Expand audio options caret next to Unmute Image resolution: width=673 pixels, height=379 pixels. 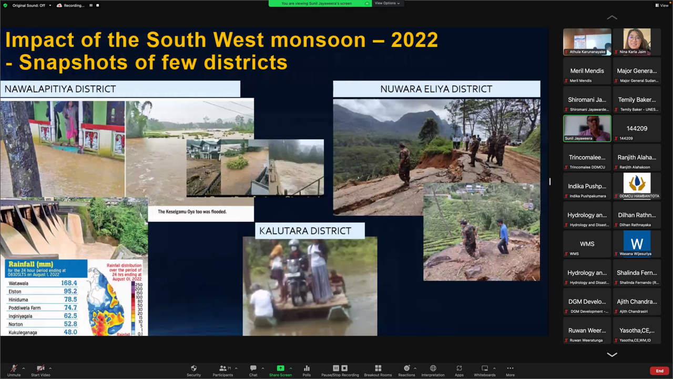coord(24,368)
